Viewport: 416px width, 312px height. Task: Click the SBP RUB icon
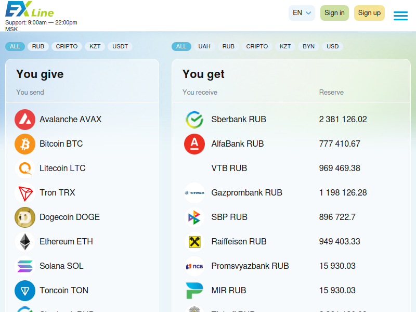point(194,217)
